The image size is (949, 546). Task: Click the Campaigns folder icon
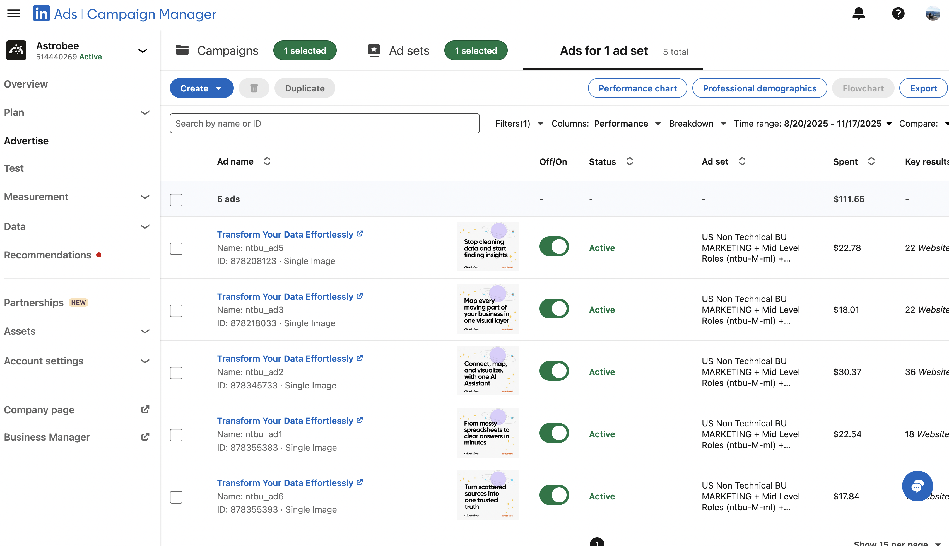coord(182,50)
